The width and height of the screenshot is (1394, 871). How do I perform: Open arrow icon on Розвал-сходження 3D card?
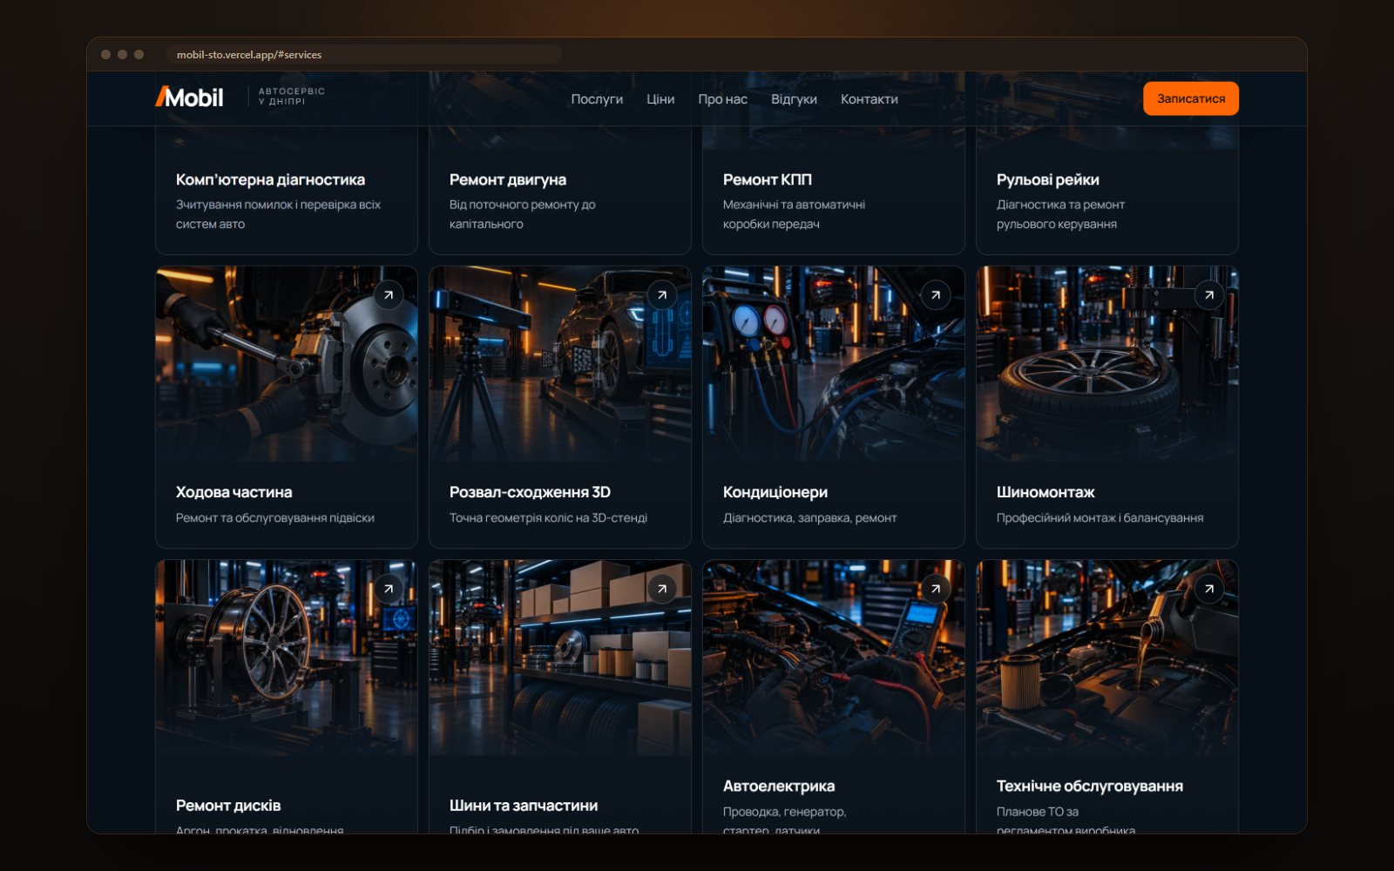pyautogui.click(x=662, y=295)
